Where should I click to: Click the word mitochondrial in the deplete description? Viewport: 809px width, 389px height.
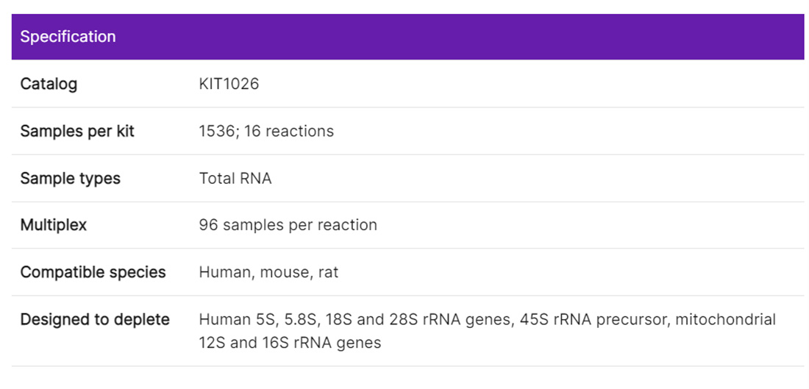click(x=725, y=319)
